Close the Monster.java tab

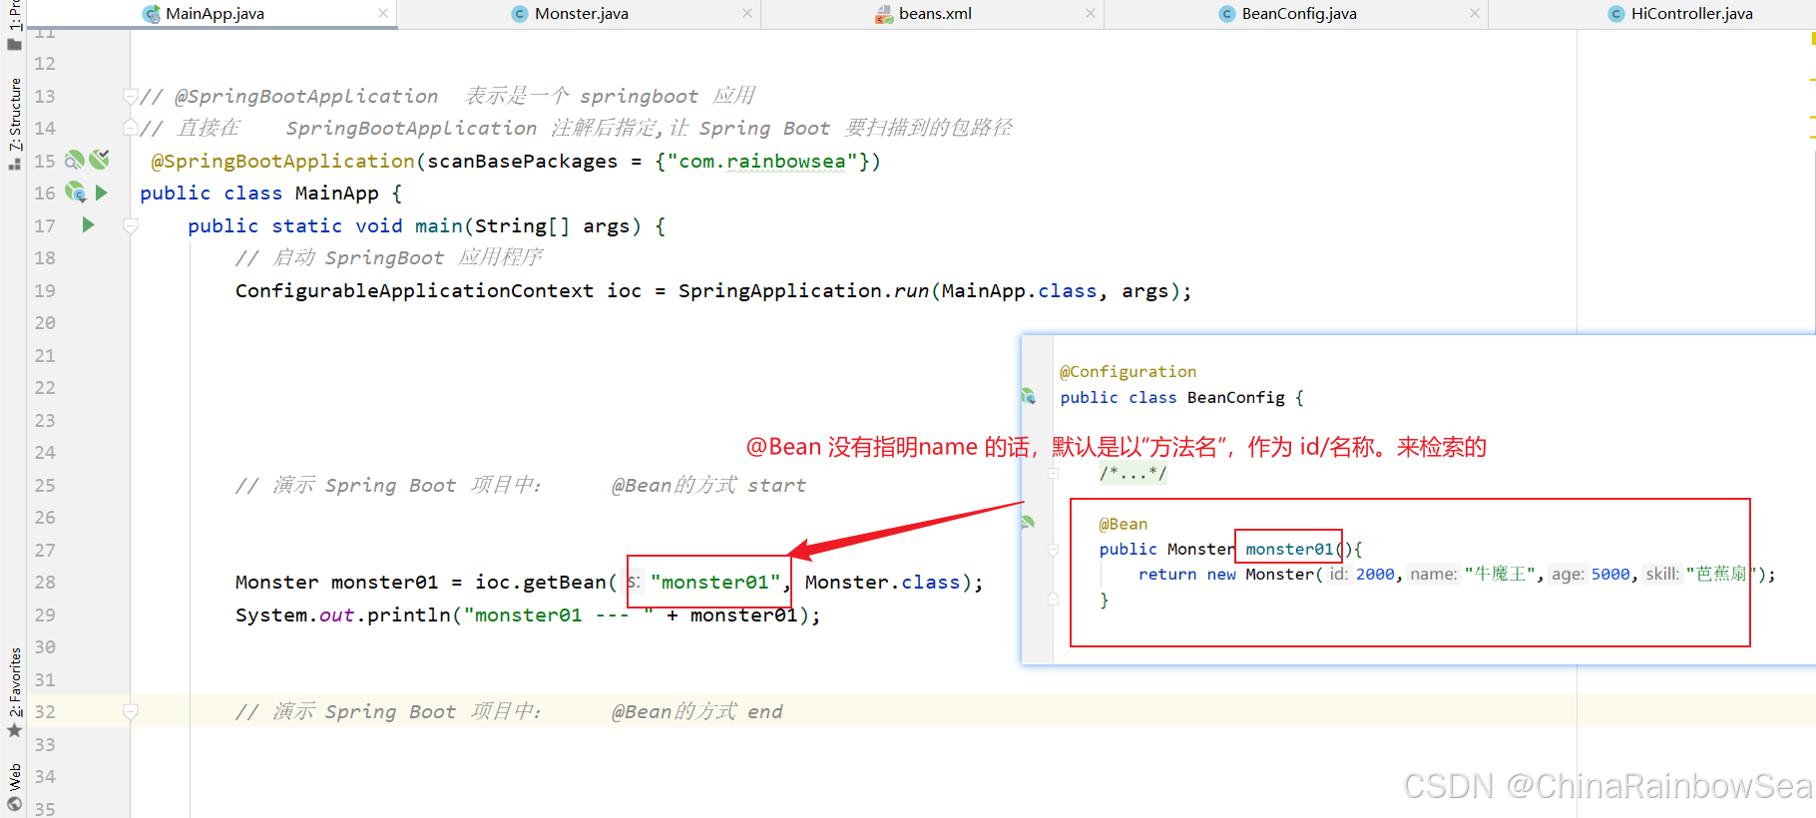point(747,13)
